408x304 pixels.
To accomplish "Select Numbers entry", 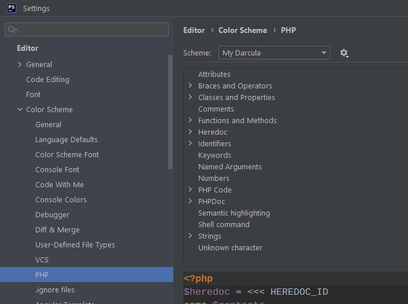I will pos(214,178).
